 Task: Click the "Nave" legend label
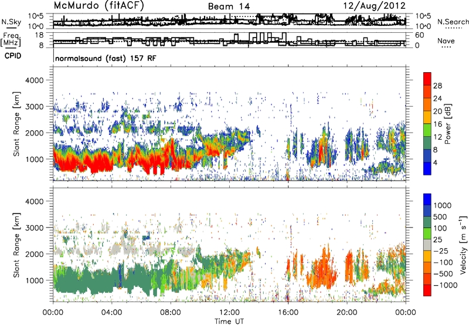click(x=446, y=40)
